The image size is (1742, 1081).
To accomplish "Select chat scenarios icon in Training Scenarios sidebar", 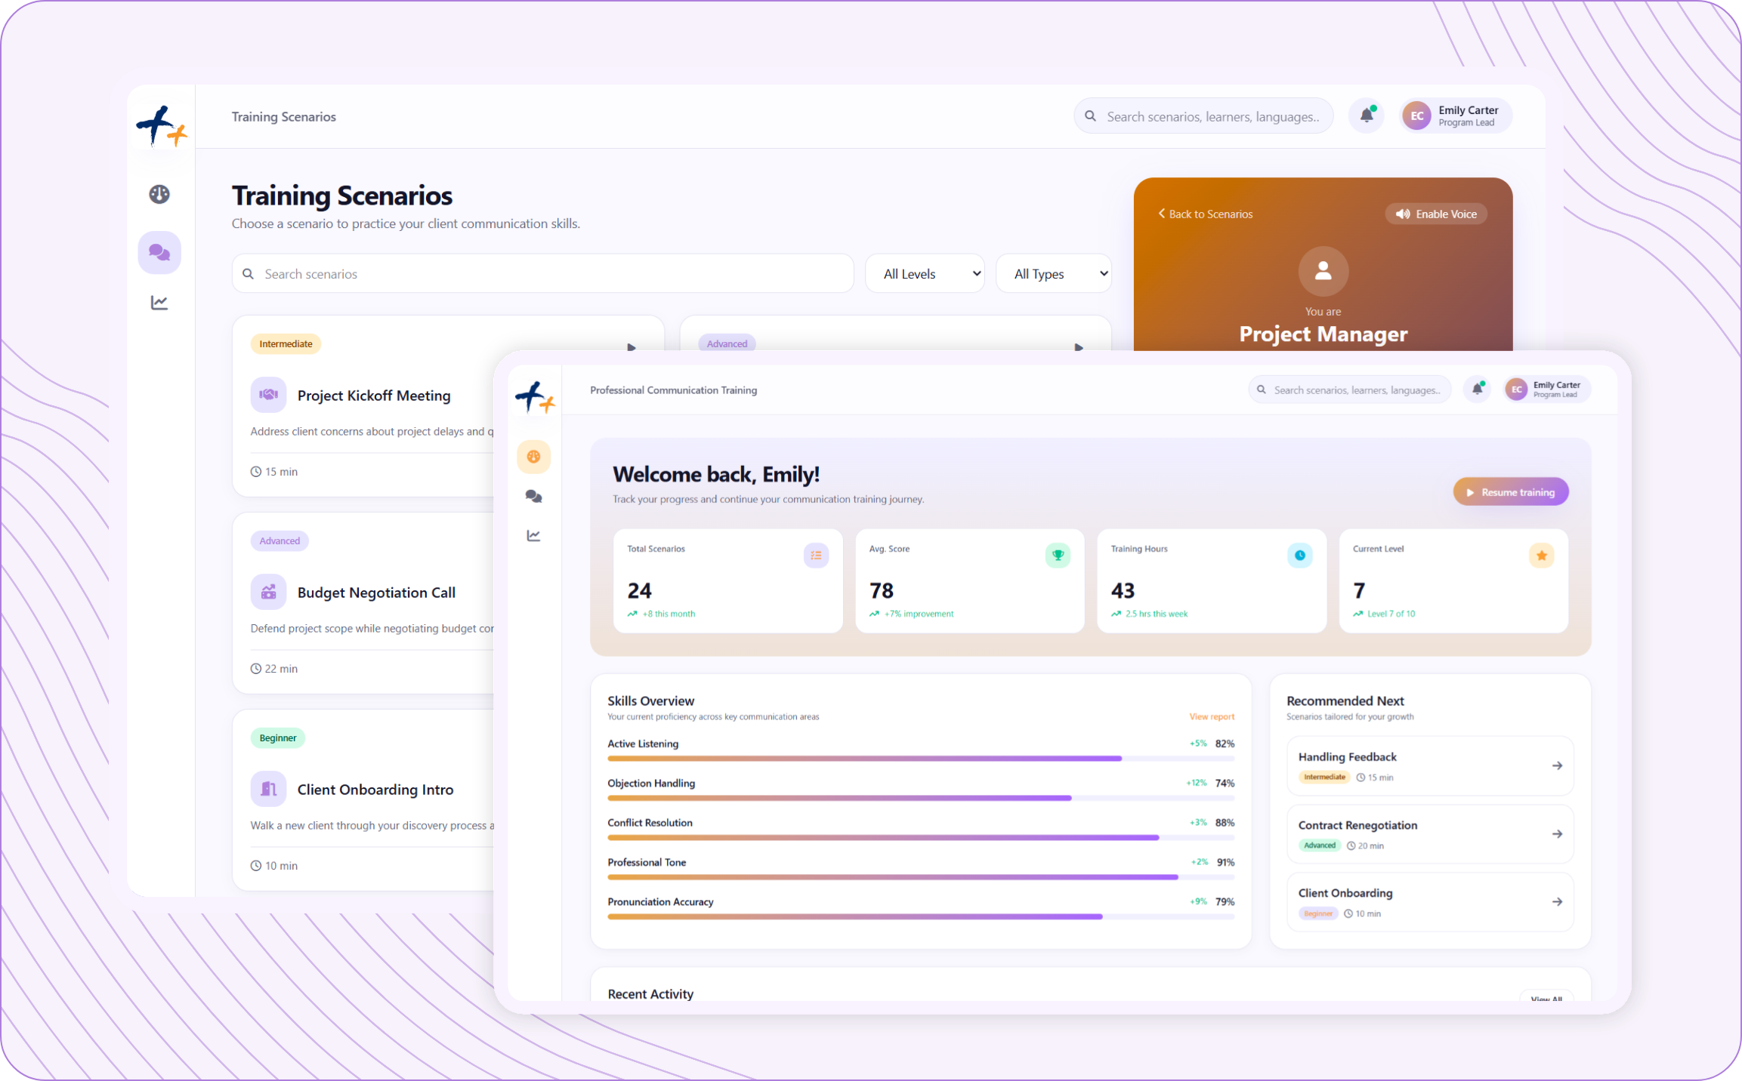I will point(159,252).
